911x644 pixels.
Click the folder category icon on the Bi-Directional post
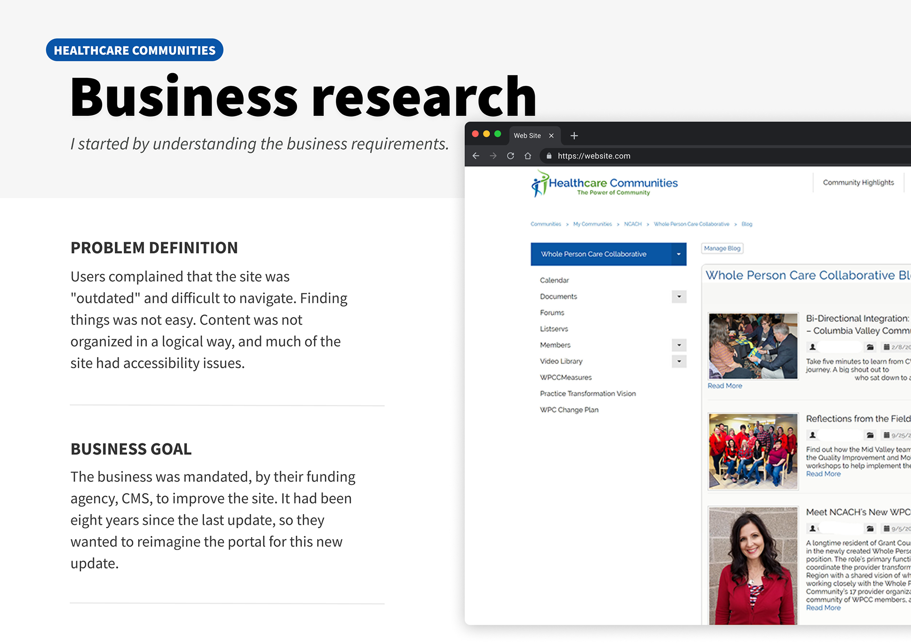pyautogui.click(x=870, y=346)
